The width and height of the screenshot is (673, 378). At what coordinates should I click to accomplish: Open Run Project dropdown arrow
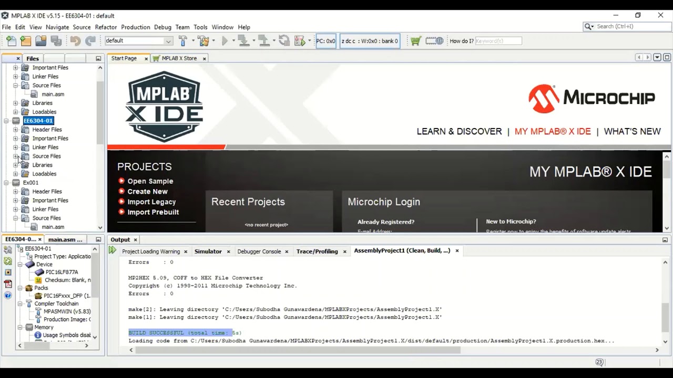click(x=233, y=41)
